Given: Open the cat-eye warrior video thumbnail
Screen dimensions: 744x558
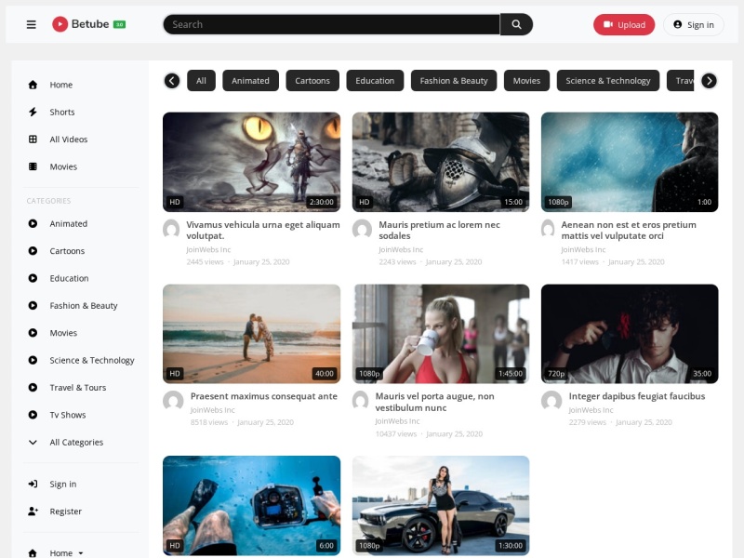Looking at the screenshot, I should click(251, 162).
